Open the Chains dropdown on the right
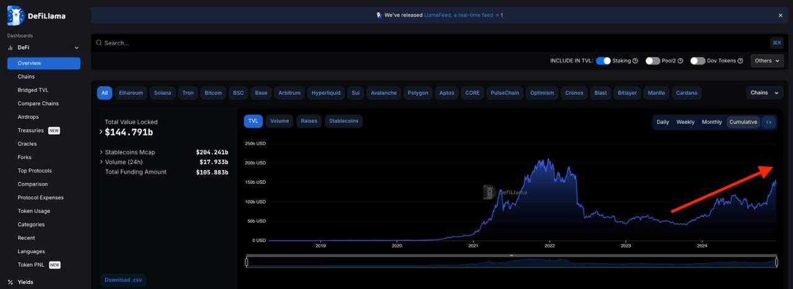The height and width of the screenshot is (289, 793). [765, 93]
